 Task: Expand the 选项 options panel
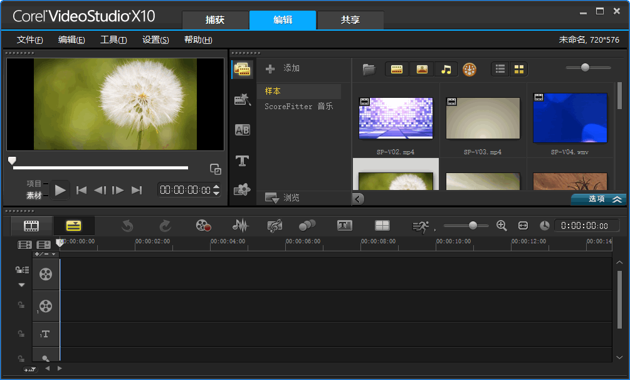tap(598, 199)
